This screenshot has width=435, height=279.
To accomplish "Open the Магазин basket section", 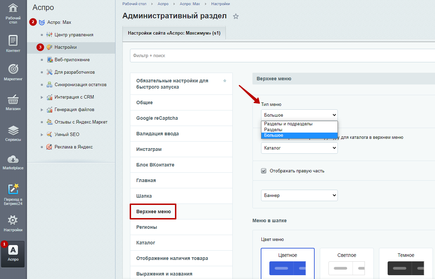I will click(13, 102).
